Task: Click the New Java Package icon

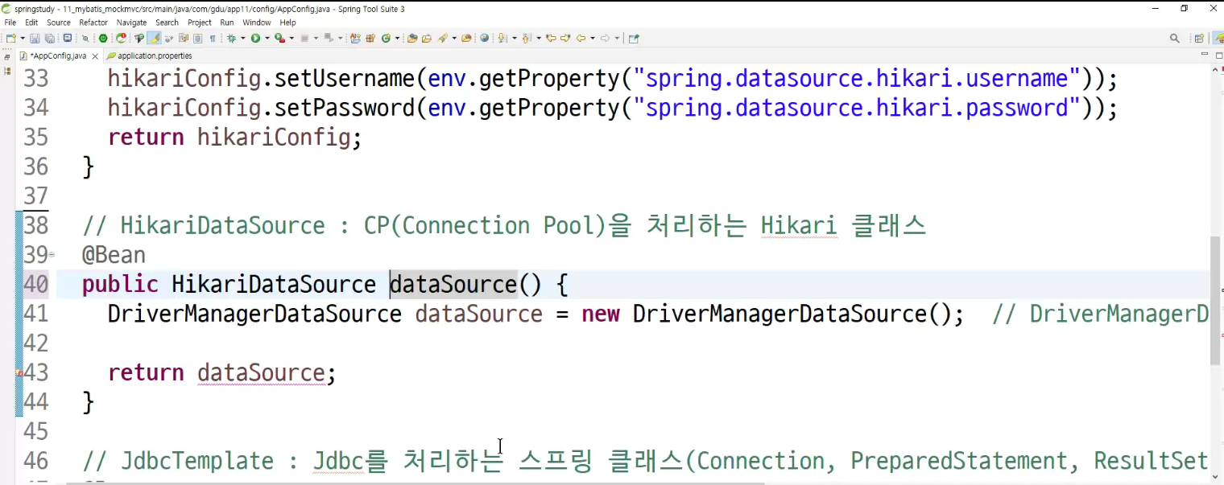Action: pyautogui.click(x=370, y=38)
